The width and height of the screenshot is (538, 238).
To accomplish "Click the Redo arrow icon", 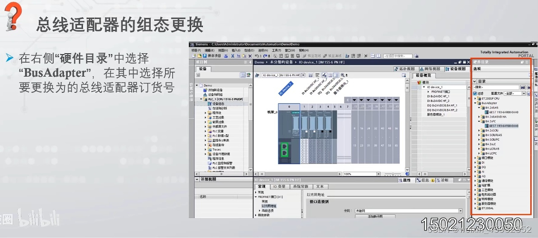I will (x=264, y=56).
